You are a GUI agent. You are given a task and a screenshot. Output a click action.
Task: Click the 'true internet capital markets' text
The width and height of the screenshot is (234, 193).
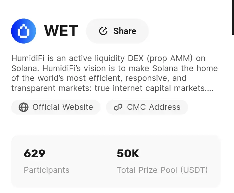[150, 88]
